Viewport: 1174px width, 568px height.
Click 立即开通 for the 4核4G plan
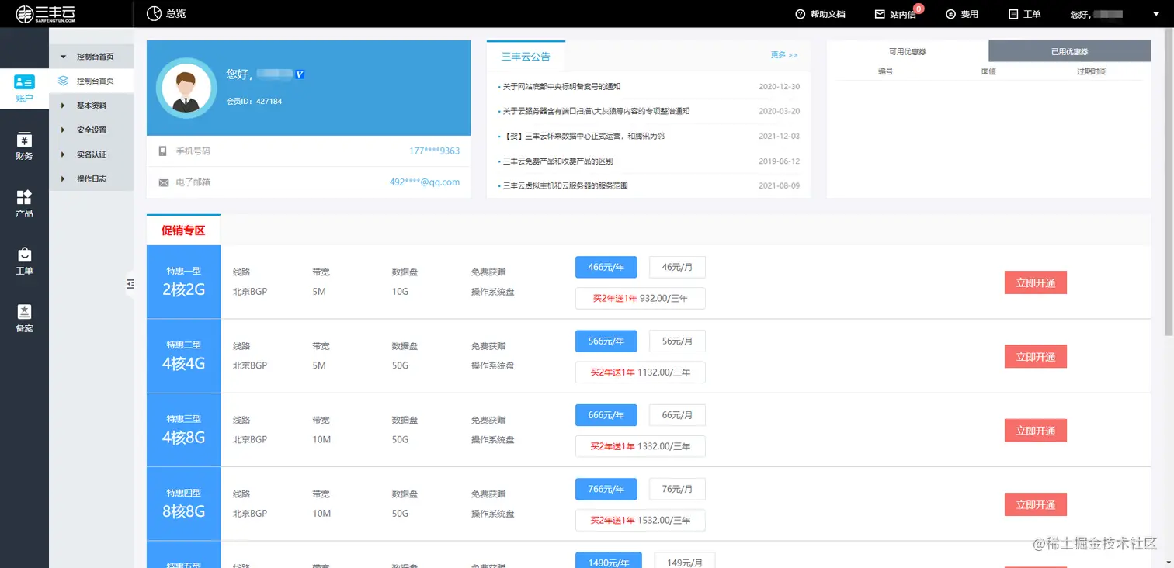click(x=1036, y=357)
